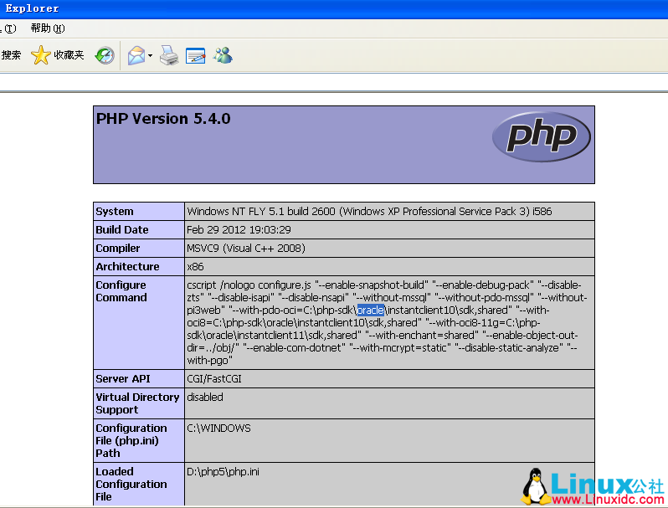Click the PHP logo image
Viewport: 668px width, 508px height.
541,136
